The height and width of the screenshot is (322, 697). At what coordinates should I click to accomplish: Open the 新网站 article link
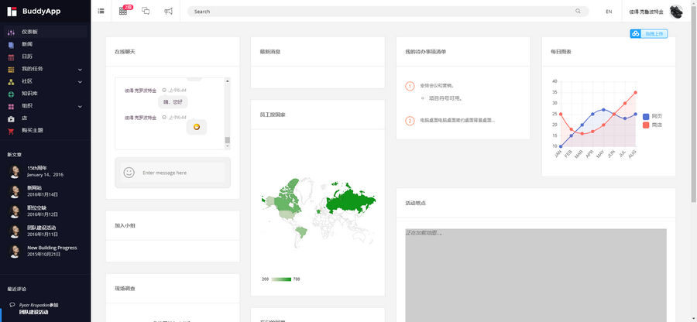coord(34,188)
